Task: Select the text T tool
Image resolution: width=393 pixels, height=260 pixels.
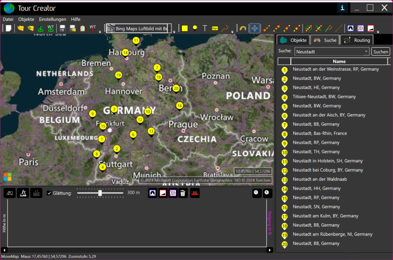Action: click(x=205, y=28)
